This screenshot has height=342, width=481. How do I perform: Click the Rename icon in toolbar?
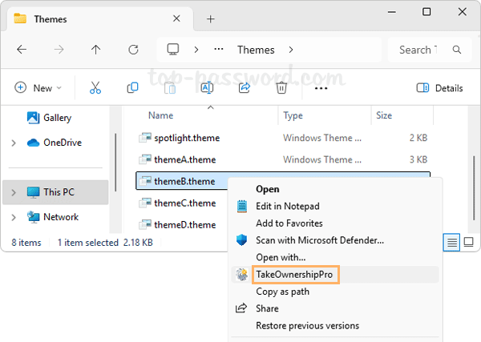click(207, 88)
